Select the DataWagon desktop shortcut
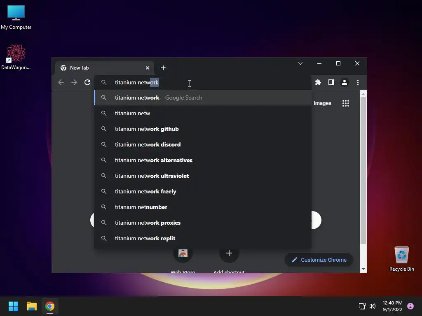 [x=16, y=57]
